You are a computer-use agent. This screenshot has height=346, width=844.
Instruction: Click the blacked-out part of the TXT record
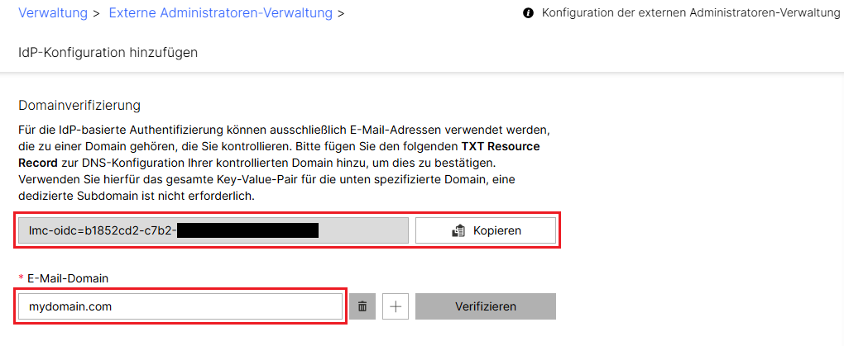[x=247, y=230]
